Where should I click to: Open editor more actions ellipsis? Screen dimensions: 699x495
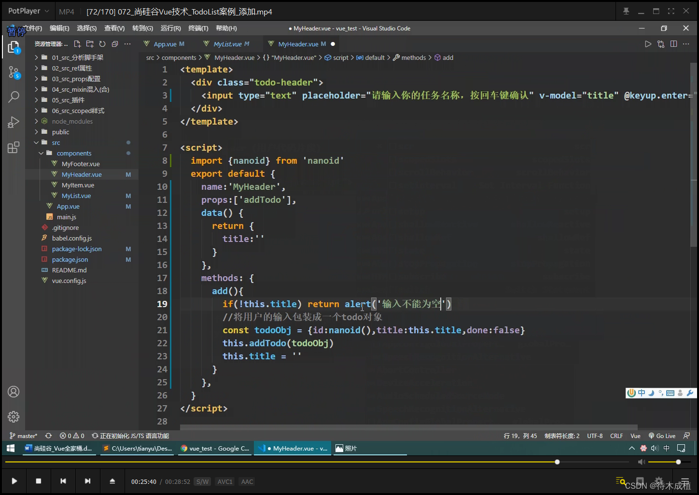point(686,44)
